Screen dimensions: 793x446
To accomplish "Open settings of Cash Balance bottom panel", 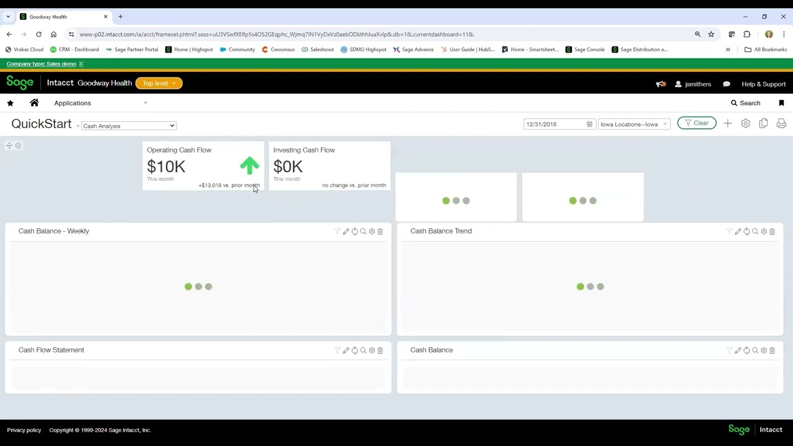I will (764, 350).
